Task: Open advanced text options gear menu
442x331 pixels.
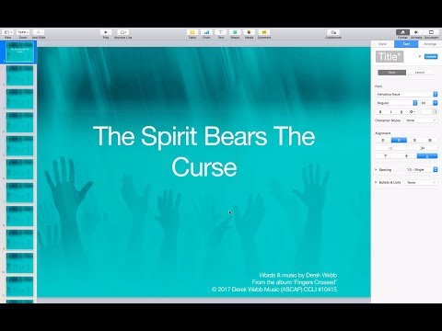Action: click(x=413, y=112)
